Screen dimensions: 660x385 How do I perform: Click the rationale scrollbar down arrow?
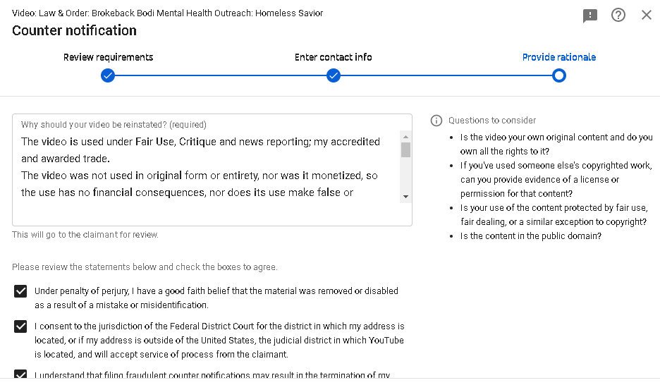[x=405, y=197]
